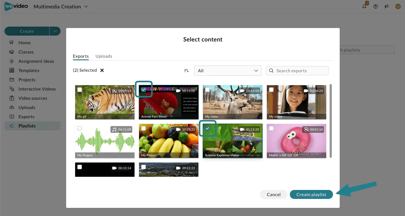Click the announcements megaphone icon
The height and width of the screenshot is (216, 405).
point(387,6)
